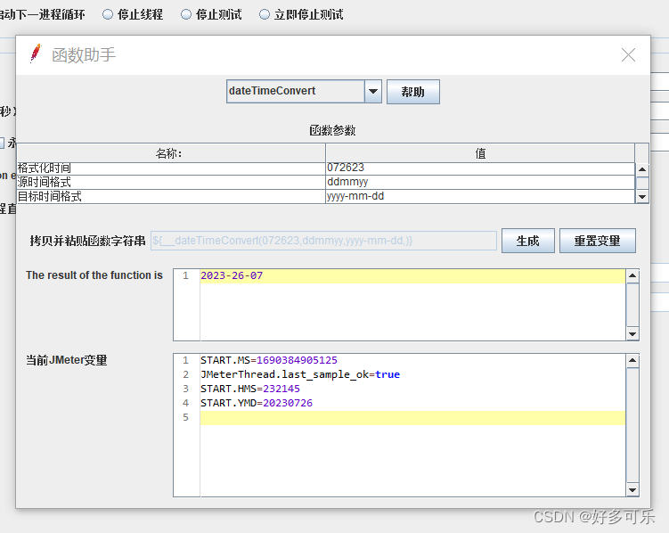Click the JMeter feather icon in title bar
669x533 pixels.
tap(36, 53)
